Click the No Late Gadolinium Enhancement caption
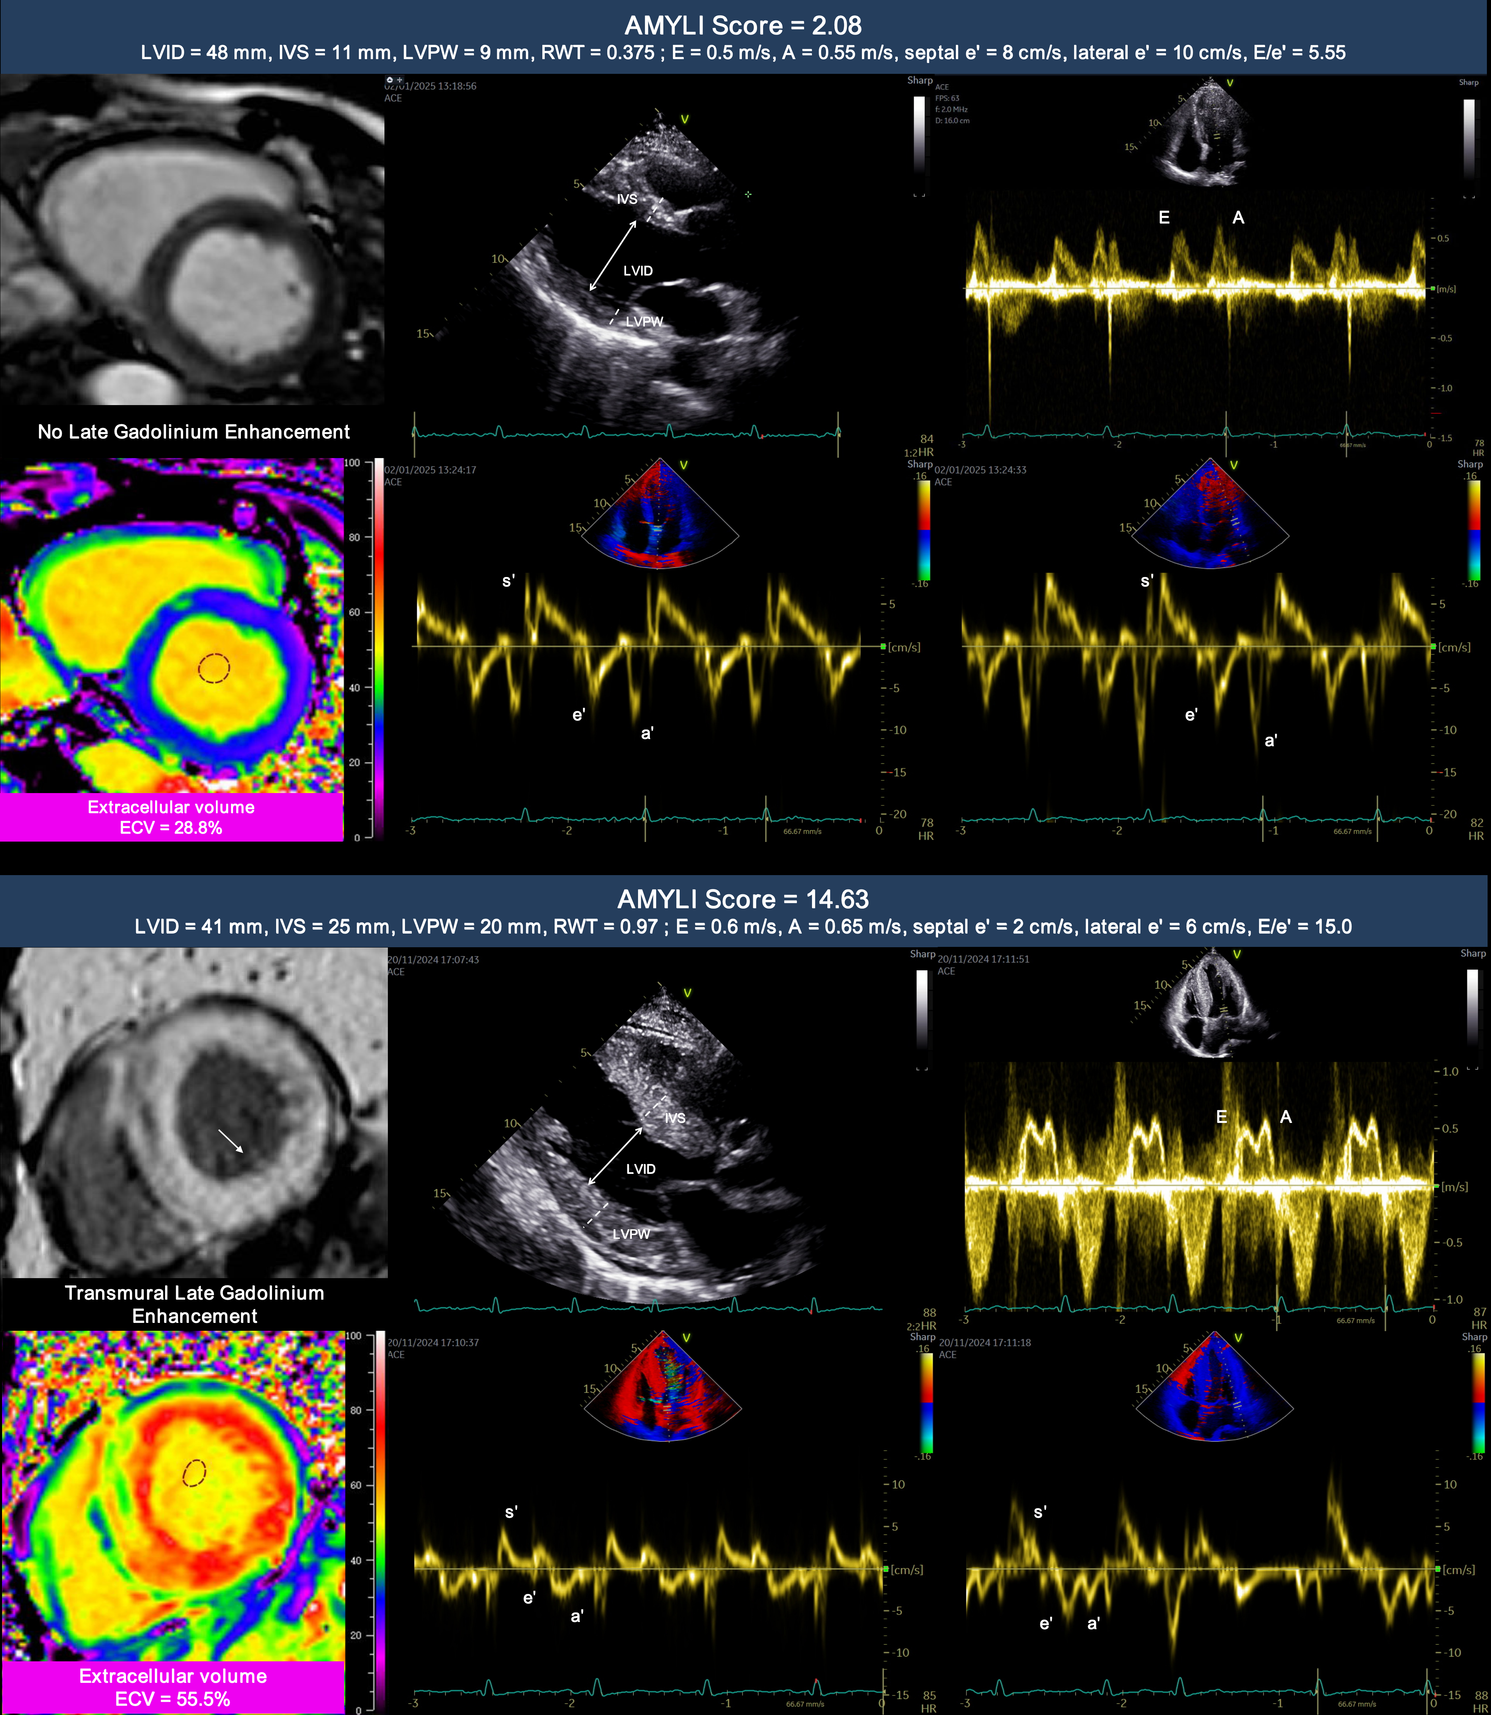 click(193, 432)
